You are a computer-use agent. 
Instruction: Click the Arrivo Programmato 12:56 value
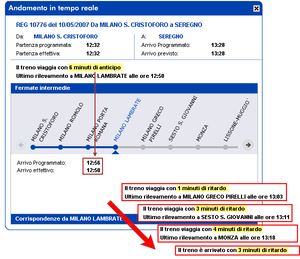click(93, 163)
